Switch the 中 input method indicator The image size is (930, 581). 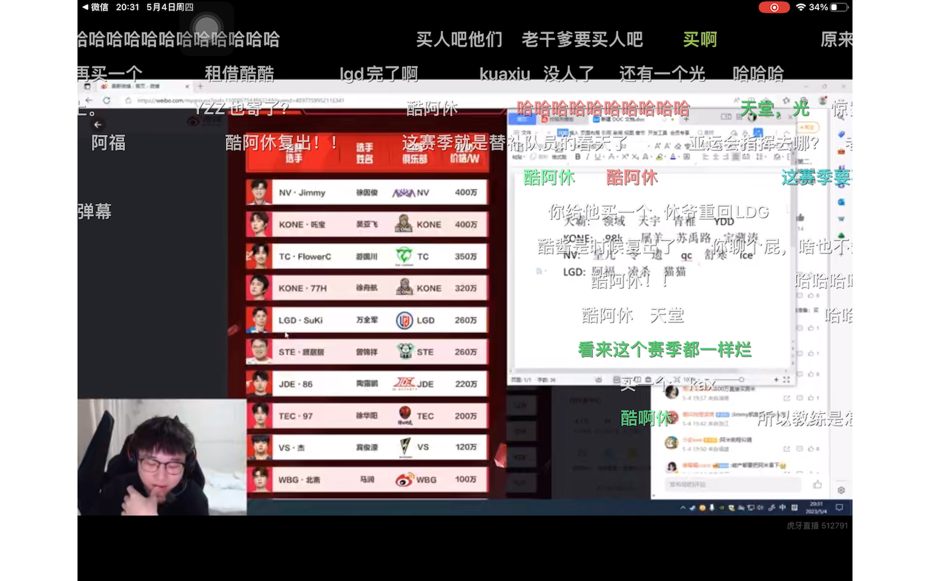(783, 508)
